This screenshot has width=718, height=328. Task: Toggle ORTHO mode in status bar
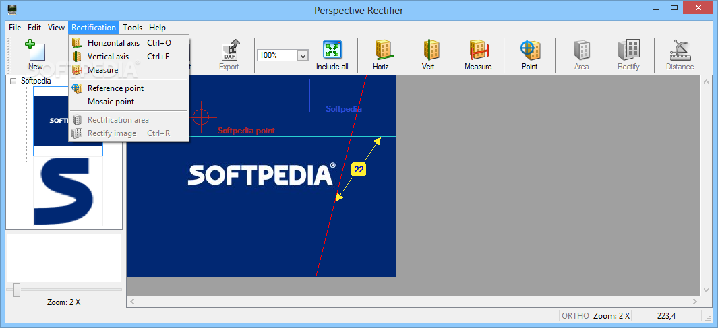point(575,315)
